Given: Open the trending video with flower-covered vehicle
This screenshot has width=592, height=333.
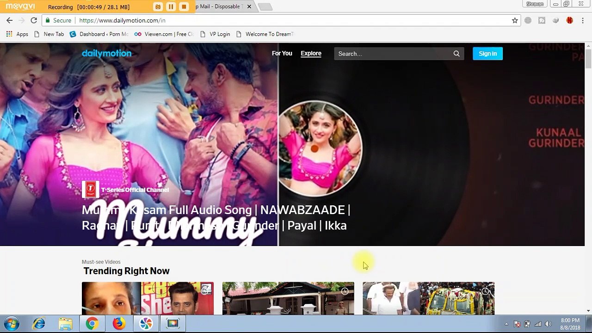Looking at the screenshot, I should (x=428, y=298).
